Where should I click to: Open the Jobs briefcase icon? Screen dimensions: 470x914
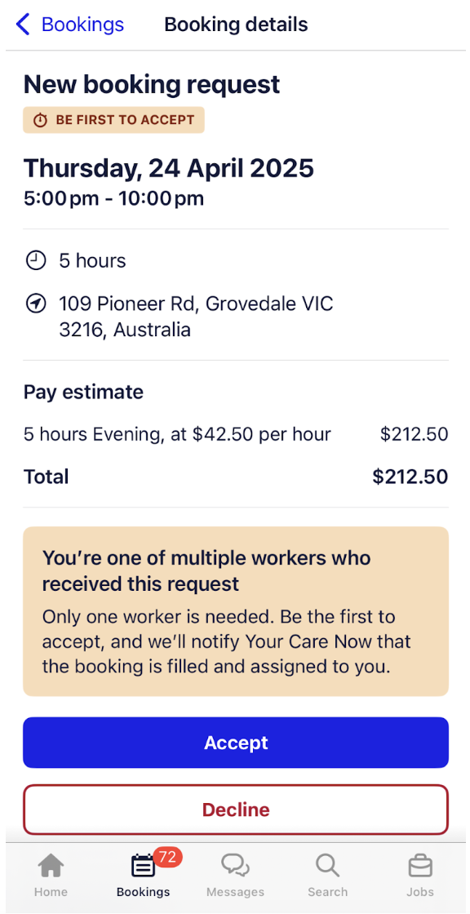[x=420, y=867]
